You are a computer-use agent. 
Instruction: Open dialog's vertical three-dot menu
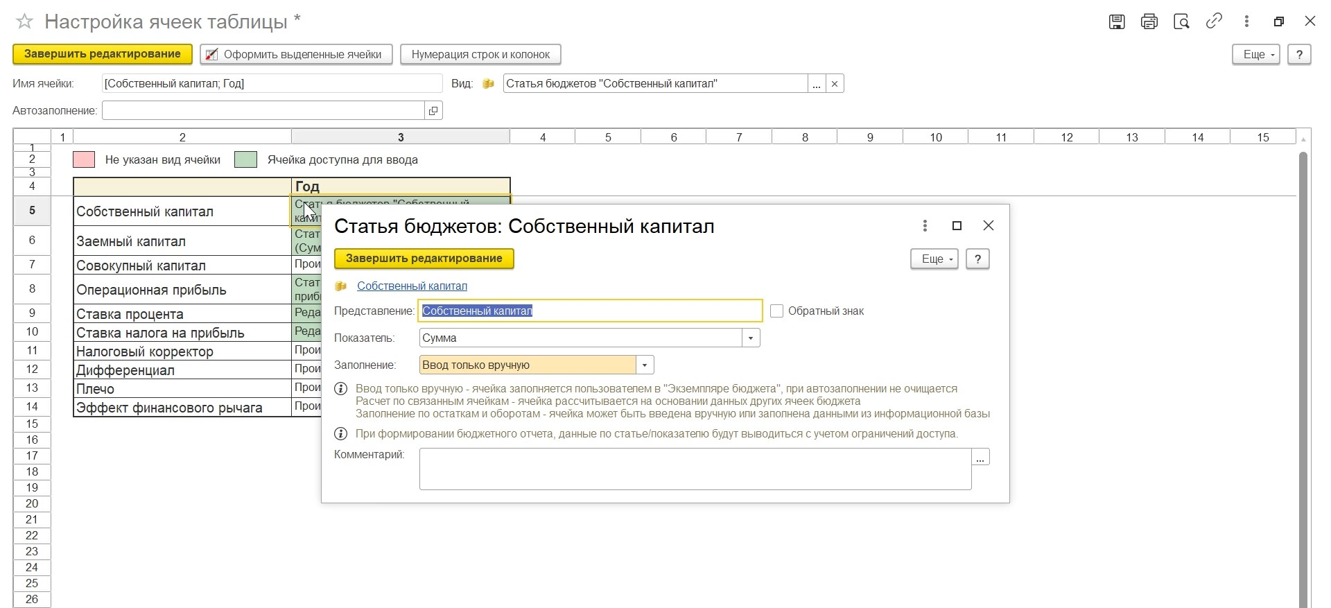tap(925, 226)
